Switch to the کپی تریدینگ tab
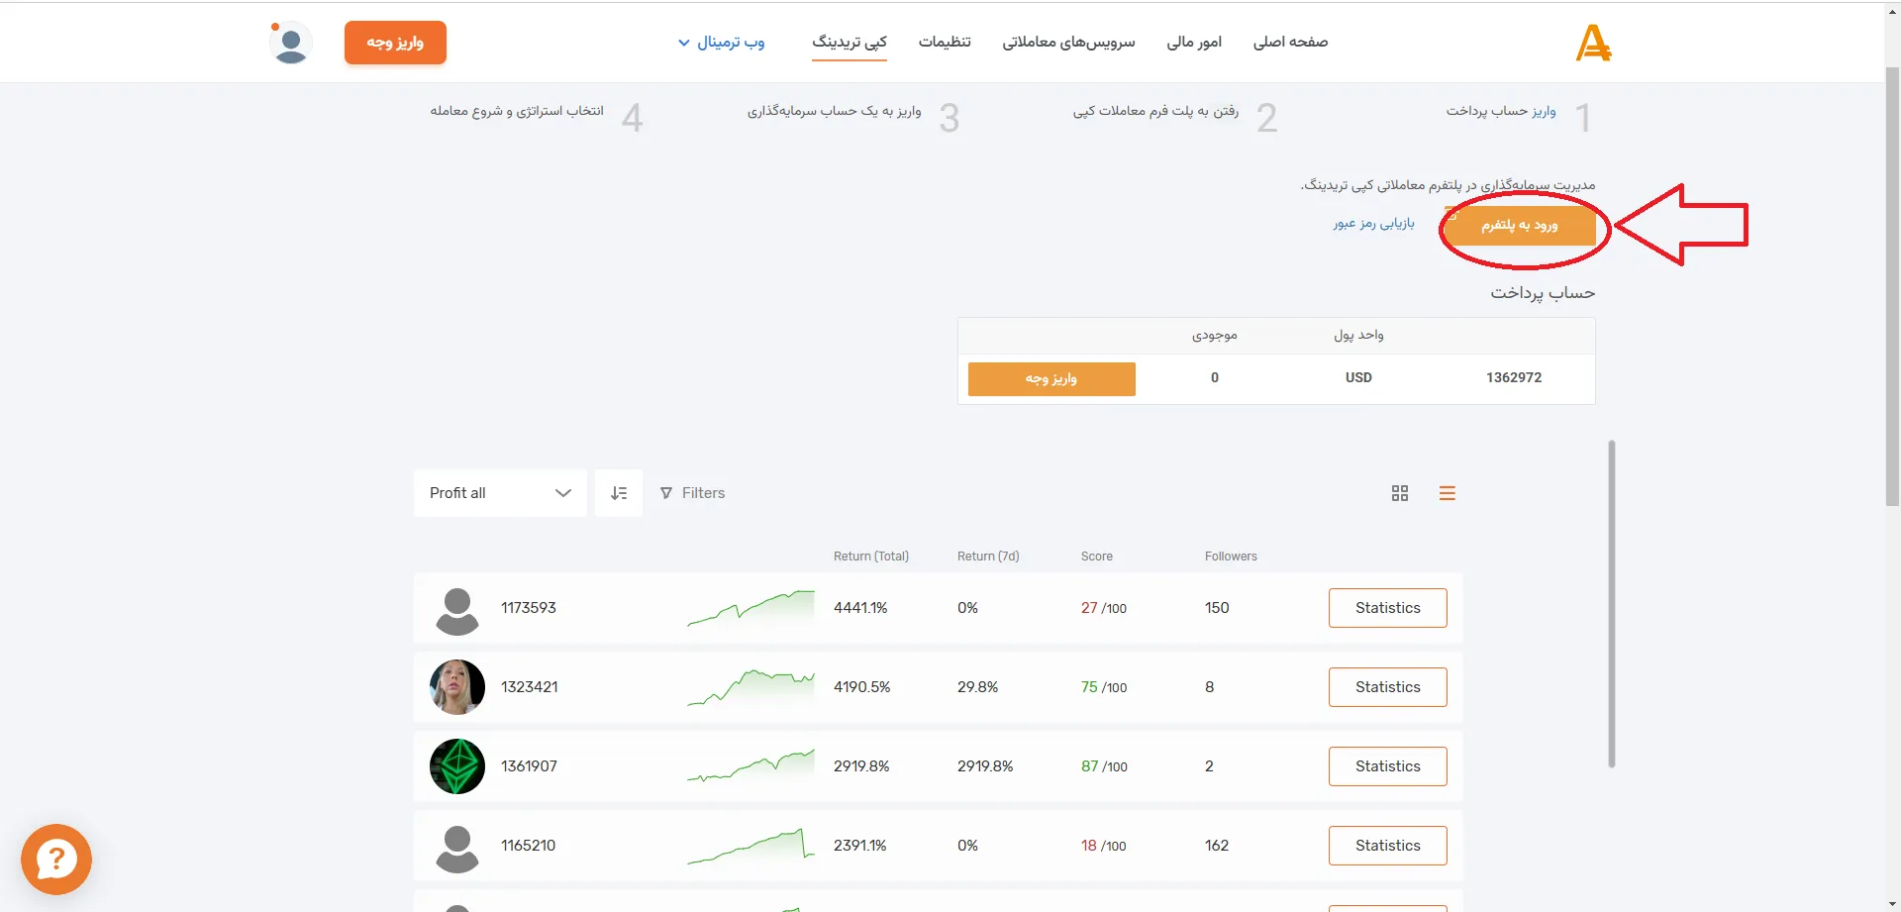Viewport: 1901px width, 912px height. click(x=849, y=43)
